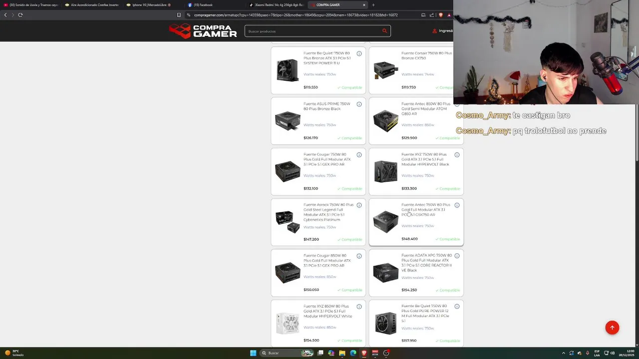Image resolution: width=639 pixels, height=359 pixels.
Task: Switch to the Xiaomi Redmi 14c tab
Action: [277, 5]
